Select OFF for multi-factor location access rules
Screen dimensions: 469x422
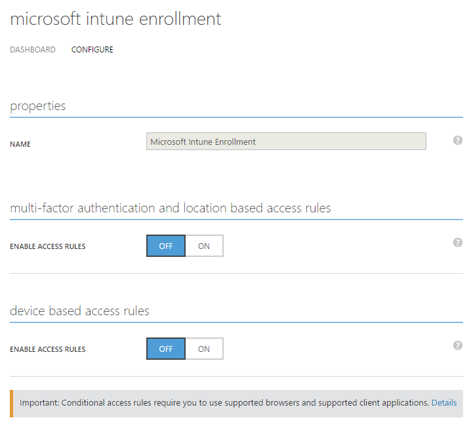pos(166,246)
